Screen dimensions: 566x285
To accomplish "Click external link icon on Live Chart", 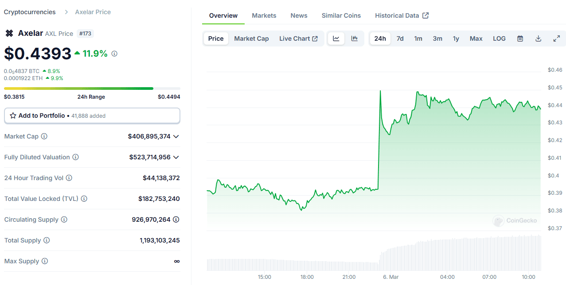I will [x=315, y=39].
